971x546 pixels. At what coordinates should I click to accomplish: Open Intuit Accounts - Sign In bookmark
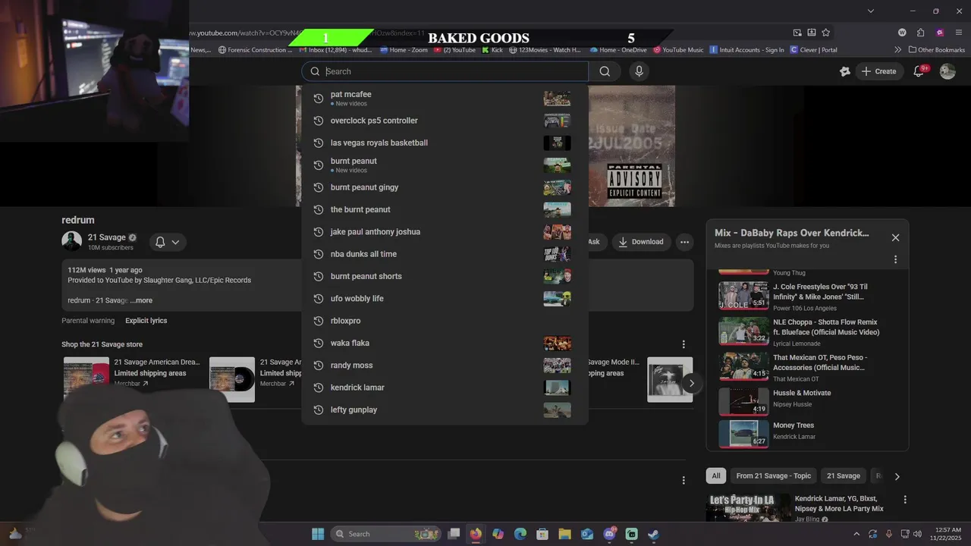[746, 50]
